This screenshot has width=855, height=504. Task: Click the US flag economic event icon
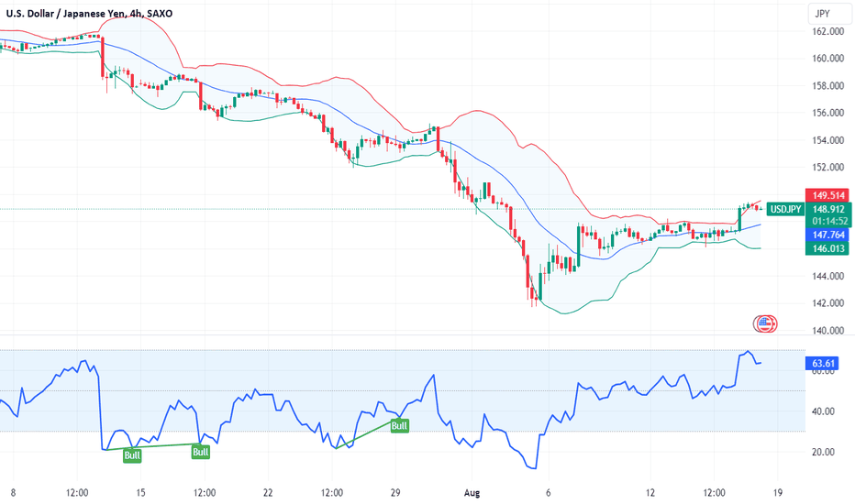coord(765,323)
